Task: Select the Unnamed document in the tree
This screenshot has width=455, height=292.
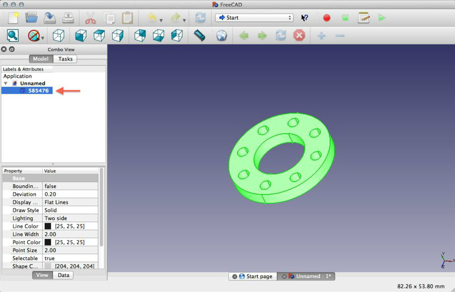Action: click(x=32, y=83)
